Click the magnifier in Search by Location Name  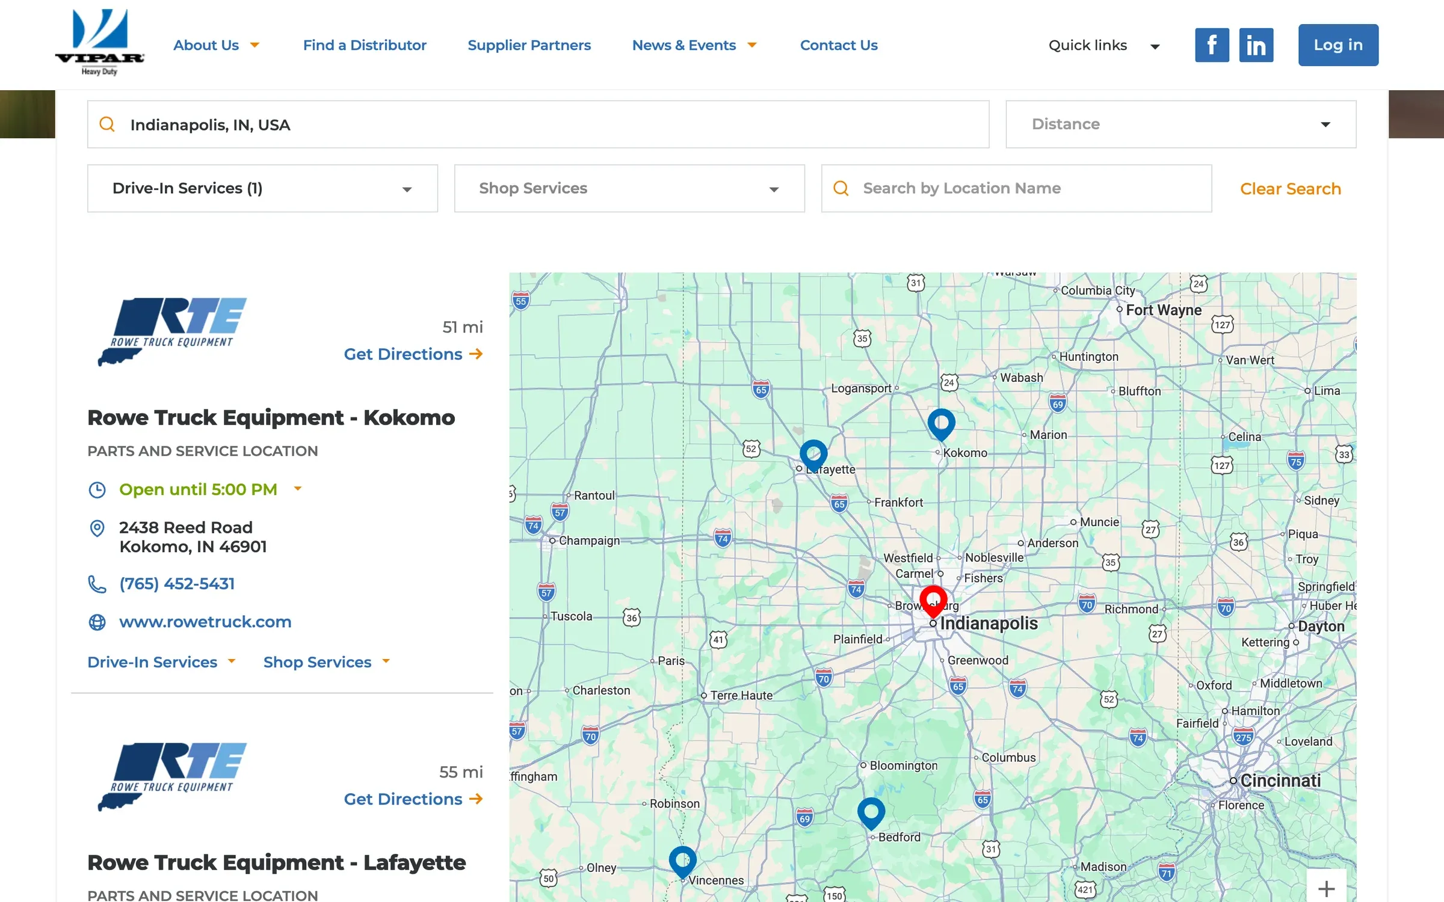coord(841,189)
